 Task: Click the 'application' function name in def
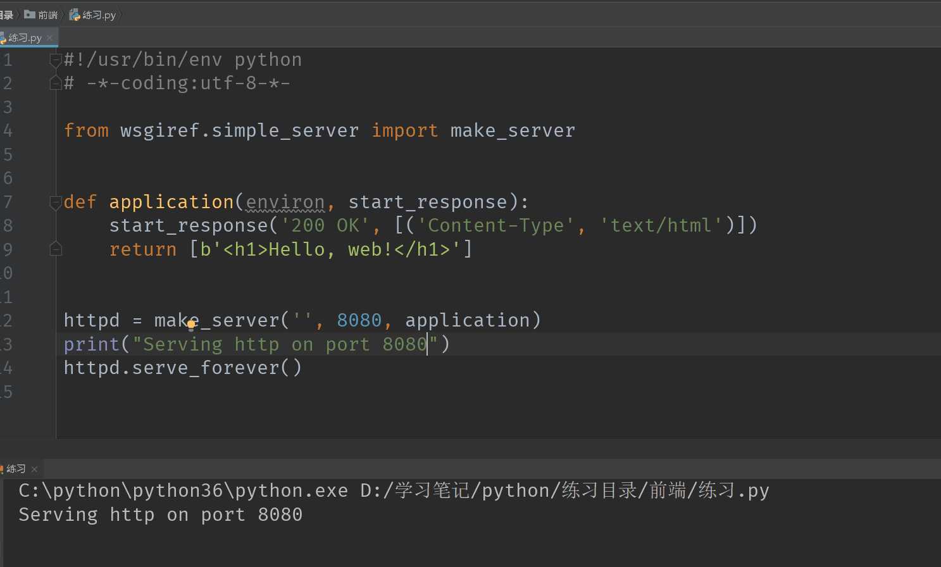pos(171,202)
